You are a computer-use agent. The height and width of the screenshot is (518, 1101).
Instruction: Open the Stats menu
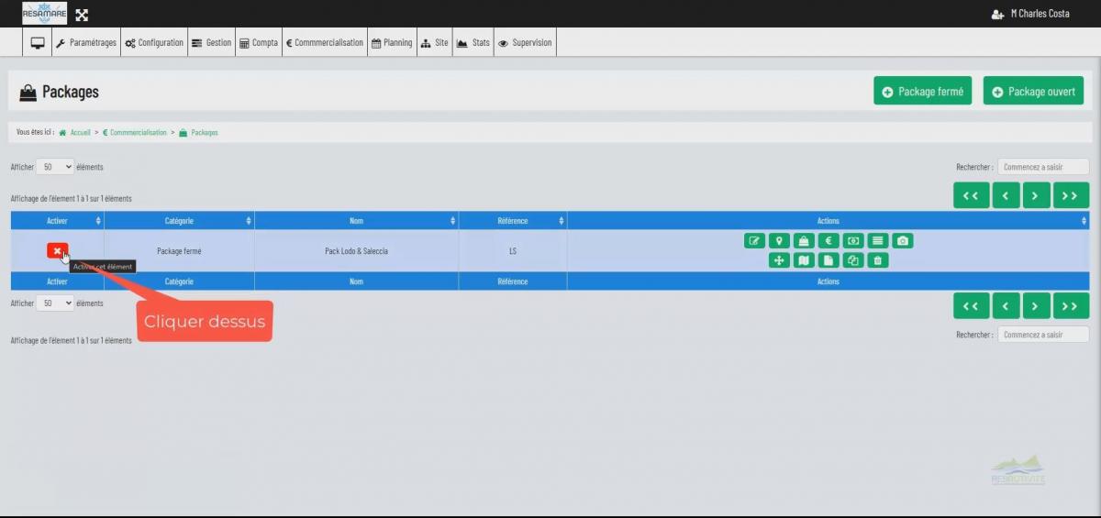[473, 42]
